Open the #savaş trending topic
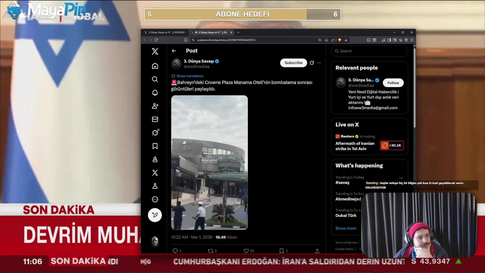 pos(342,182)
